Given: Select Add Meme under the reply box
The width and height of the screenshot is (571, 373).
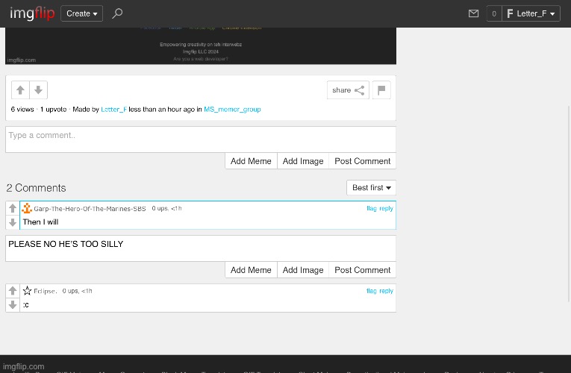Looking at the screenshot, I should 251,269.
